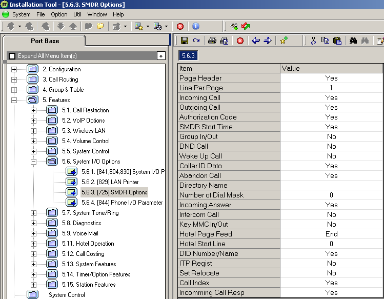Click the star with green plus icon
This screenshot has height=299, width=384.
pos(284,41)
